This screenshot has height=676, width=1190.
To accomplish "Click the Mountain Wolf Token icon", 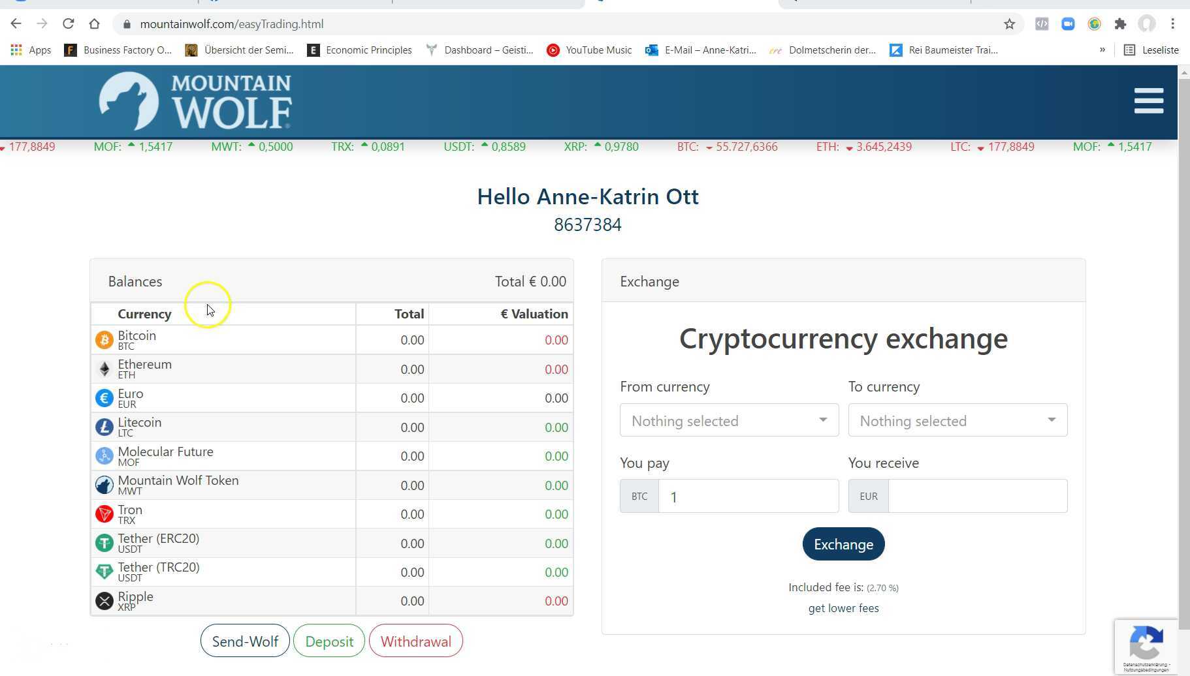I will click(105, 485).
